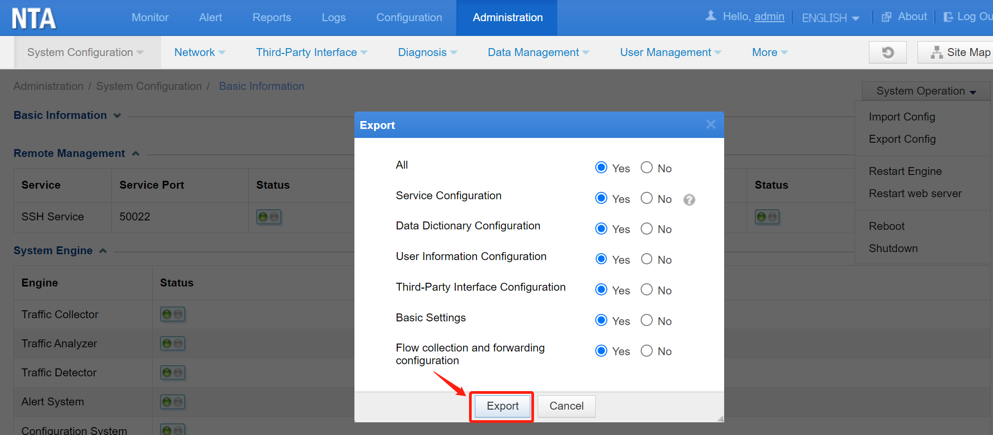Choose Restart Engine from System Operation menu

click(x=905, y=171)
